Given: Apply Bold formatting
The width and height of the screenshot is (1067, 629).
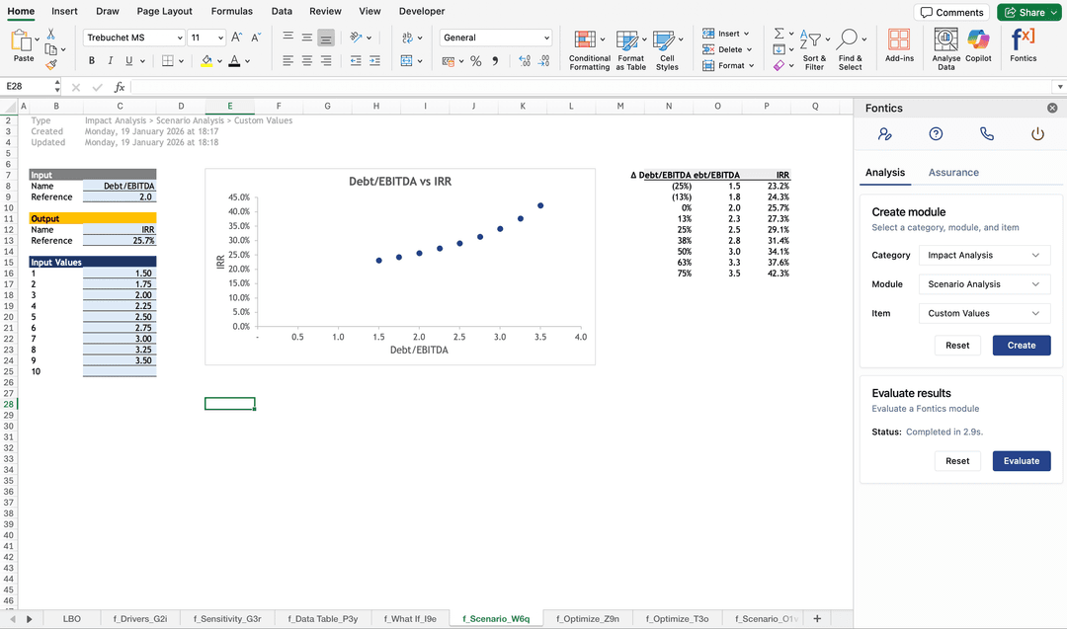Looking at the screenshot, I should [92, 60].
